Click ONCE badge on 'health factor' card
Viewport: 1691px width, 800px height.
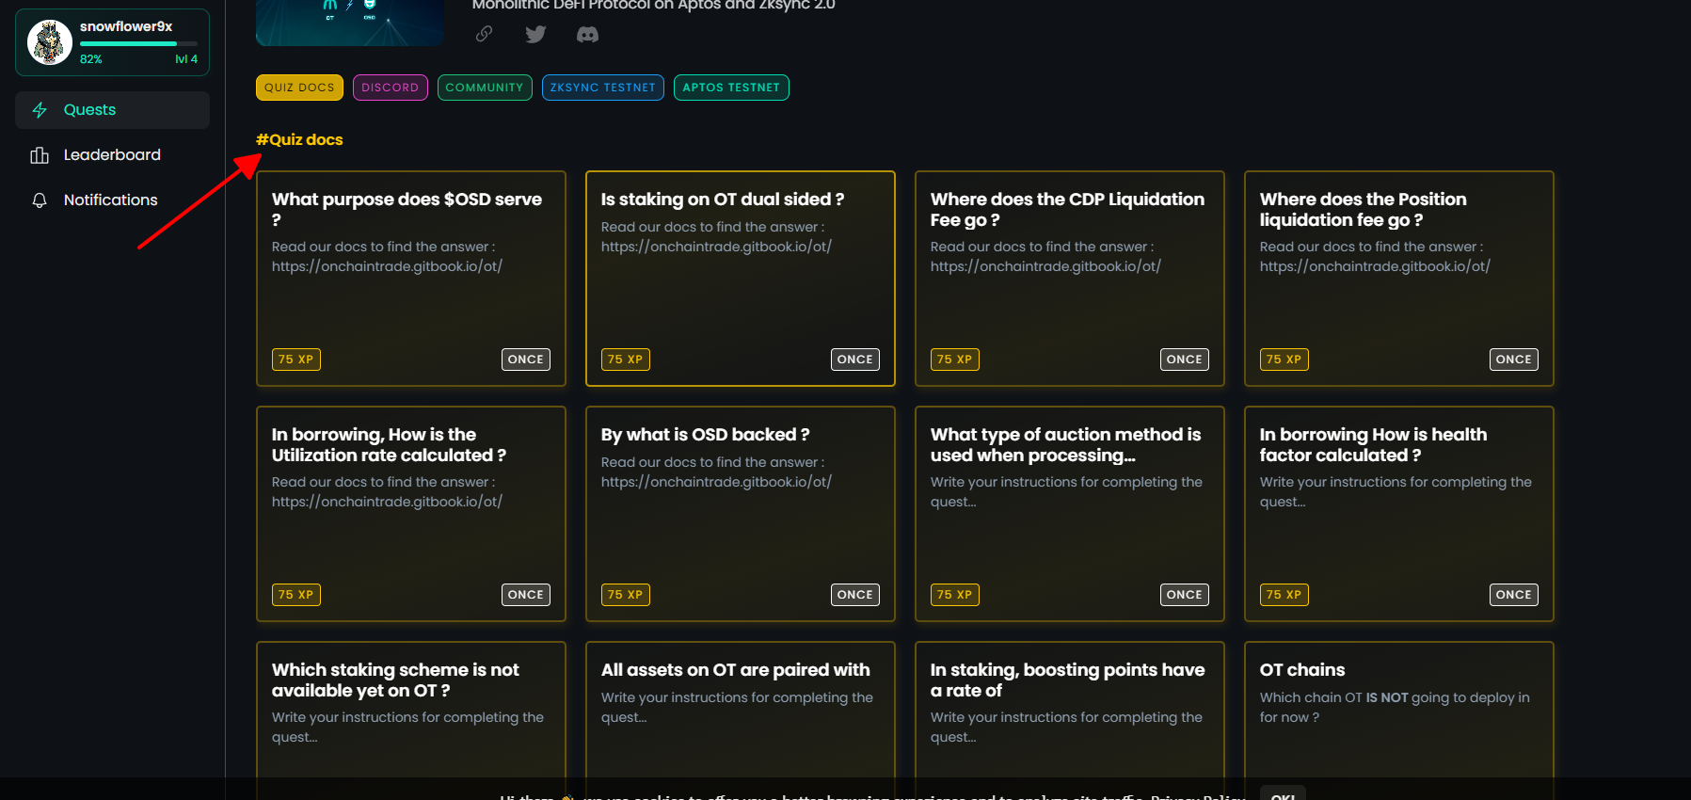(1514, 595)
